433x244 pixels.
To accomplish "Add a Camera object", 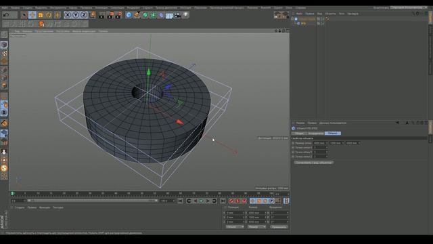I will pyautogui.click(x=177, y=15).
